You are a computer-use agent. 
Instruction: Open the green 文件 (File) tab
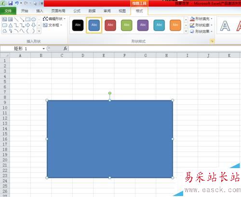8,11
